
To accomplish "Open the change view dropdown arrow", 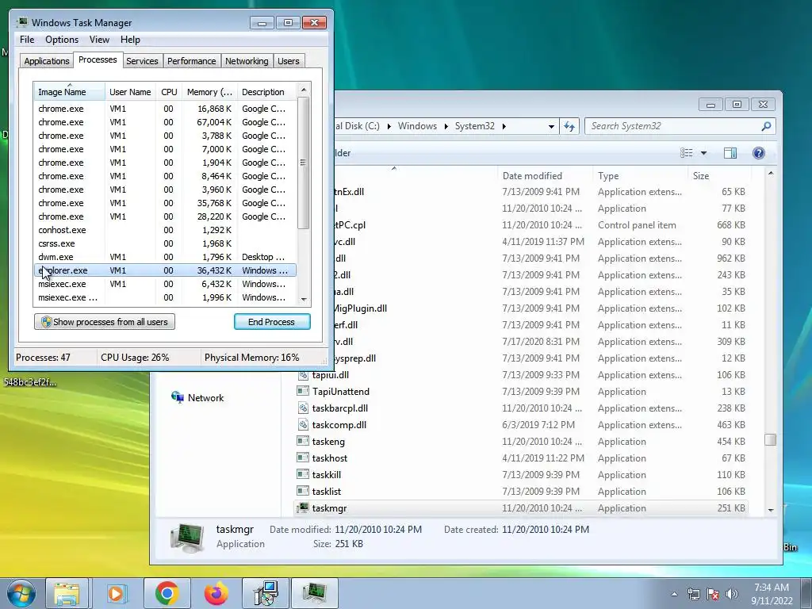I will (703, 153).
